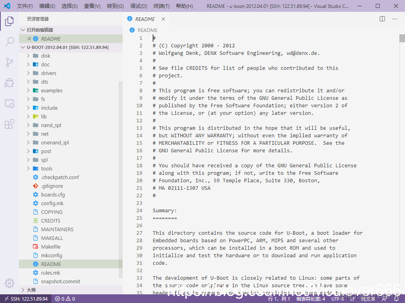The image size is (405, 303).
Task: Click README in the breadcrumb bar
Action: coord(147,30)
